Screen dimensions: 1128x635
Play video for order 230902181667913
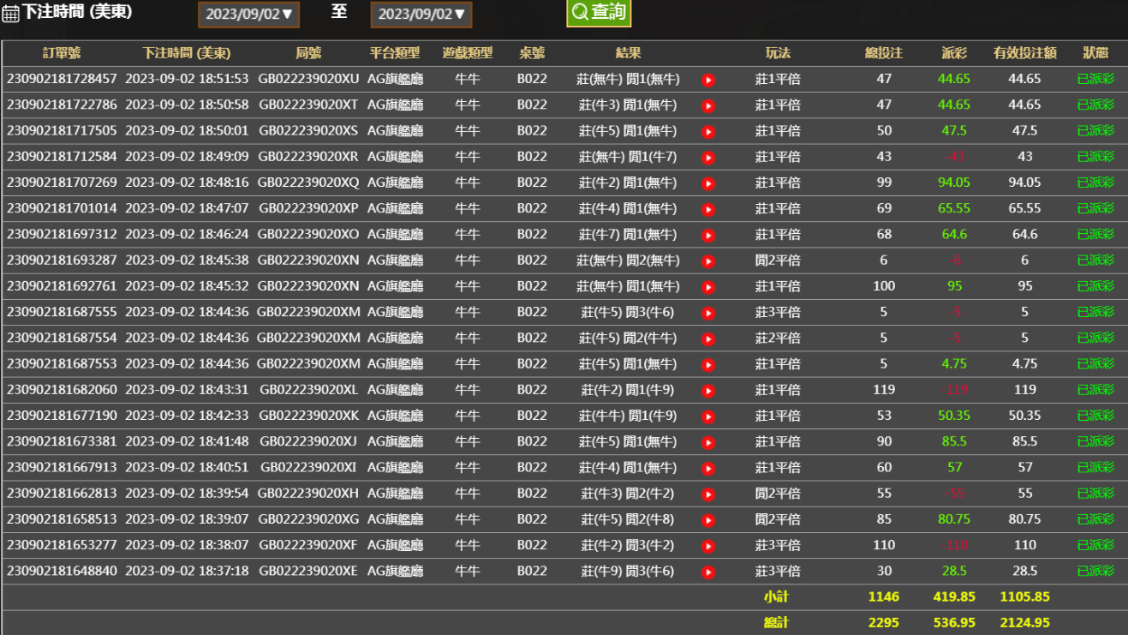point(708,468)
